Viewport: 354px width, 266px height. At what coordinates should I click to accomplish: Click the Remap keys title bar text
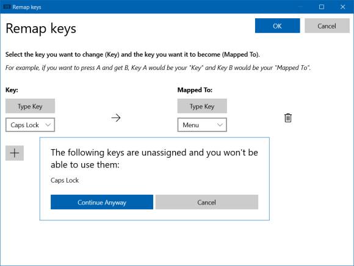[27, 7]
